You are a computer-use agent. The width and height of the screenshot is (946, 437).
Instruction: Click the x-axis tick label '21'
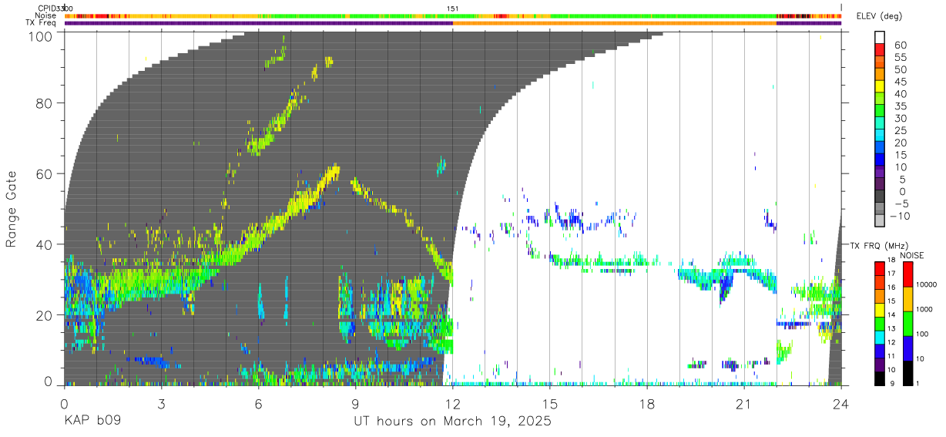(x=744, y=404)
